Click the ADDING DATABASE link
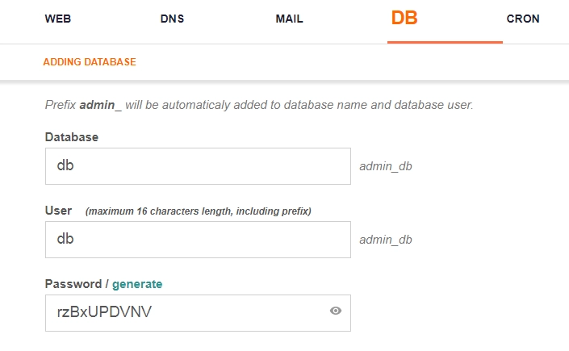Viewport: 569px width, 351px height. coord(90,61)
